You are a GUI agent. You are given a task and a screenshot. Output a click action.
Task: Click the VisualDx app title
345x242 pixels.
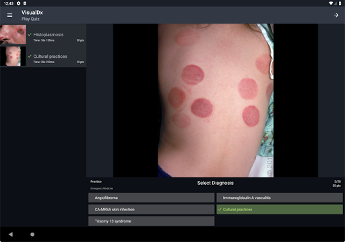tap(32, 13)
